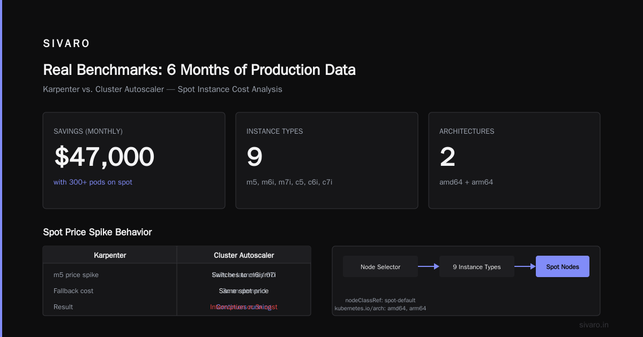Open the sivaro.in footer link

pyautogui.click(x=594, y=325)
